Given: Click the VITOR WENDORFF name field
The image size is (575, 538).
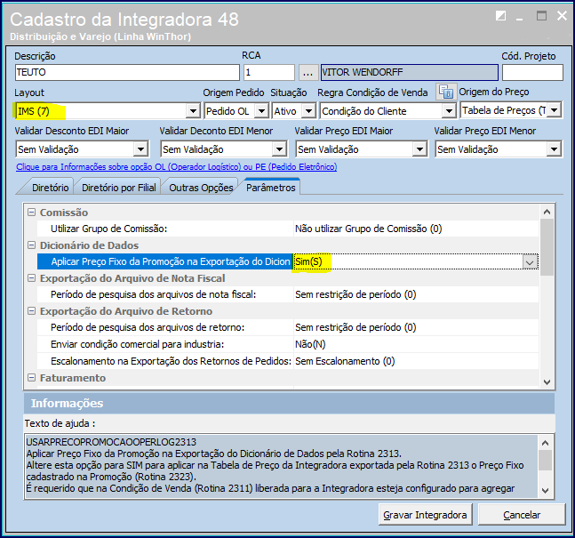Looking at the screenshot, I should click(409, 72).
